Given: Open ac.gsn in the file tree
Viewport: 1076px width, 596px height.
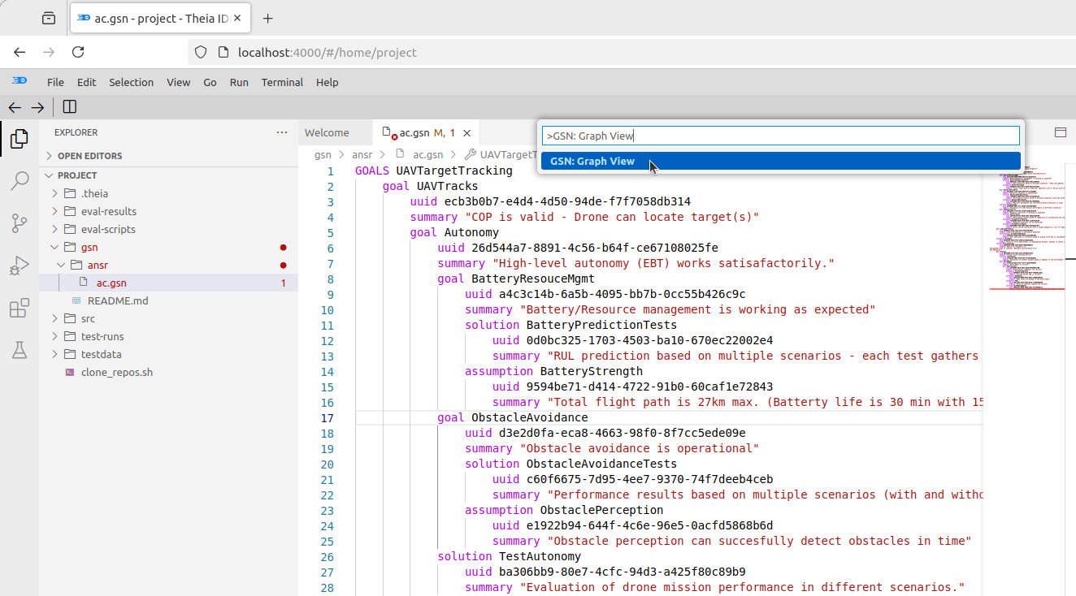Looking at the screenshot, I should click(x=111, y=283).
